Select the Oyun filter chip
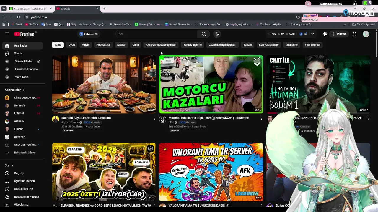Screen dimensions: 378x212 point(71,45)
